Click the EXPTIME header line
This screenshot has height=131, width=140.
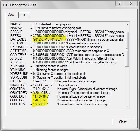pos(56,43)
